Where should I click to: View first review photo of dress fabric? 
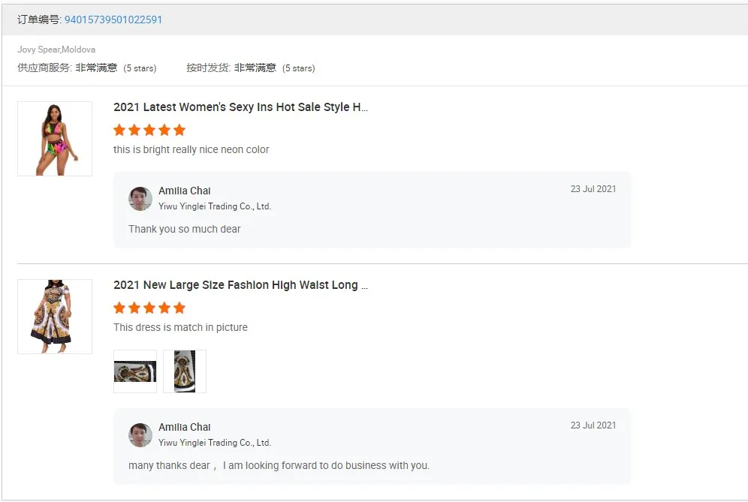135,371
